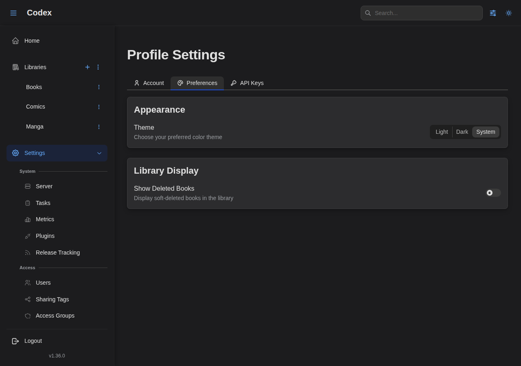Click the Codex app title
Screen dimensions: 521x366
(39, 13)
